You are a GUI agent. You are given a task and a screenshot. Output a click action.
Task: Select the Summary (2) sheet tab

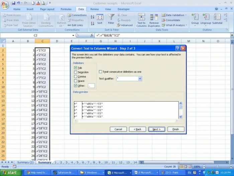(x=25, y=162)
